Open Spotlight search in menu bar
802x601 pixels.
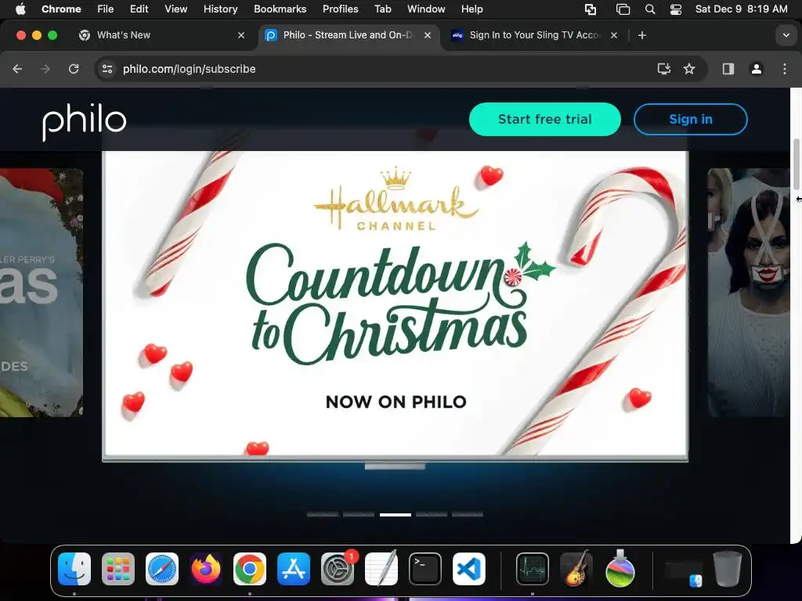[x=649, y=9]
